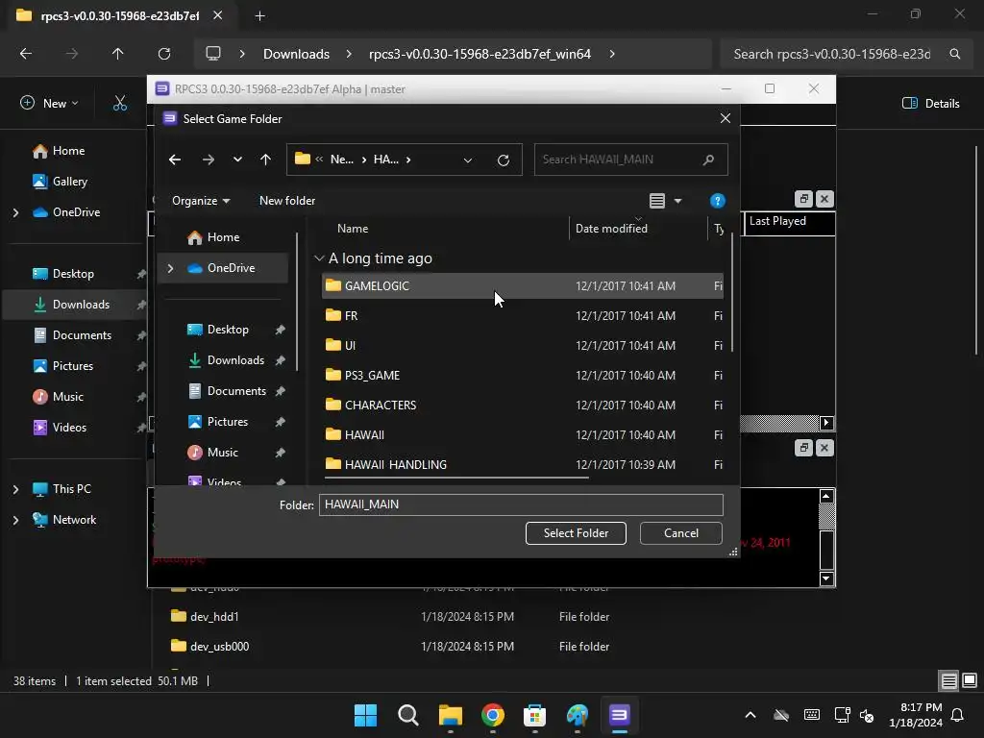Screen dimensions: 984x738
Task: Sort by Name column header
Action: pyautogui.click(x=353, y=229)
